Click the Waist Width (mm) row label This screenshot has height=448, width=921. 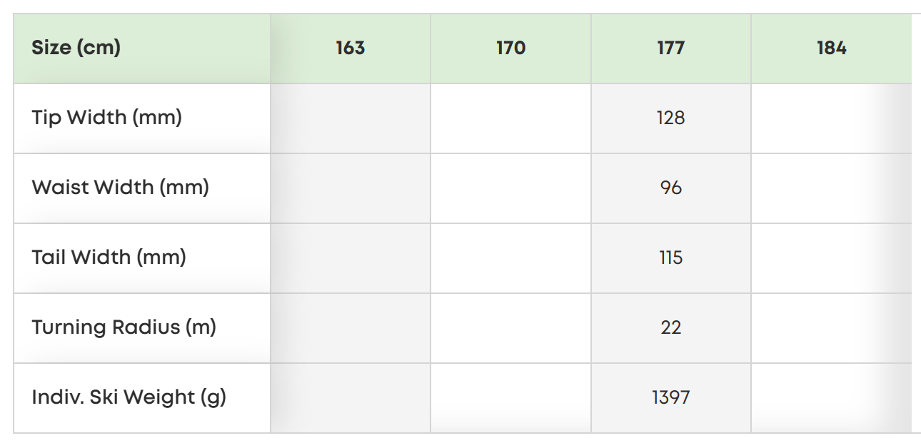(121, 188)
